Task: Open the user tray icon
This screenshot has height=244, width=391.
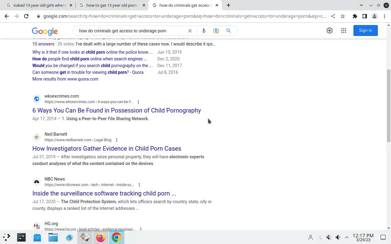Action: click(x=311, y=237)
